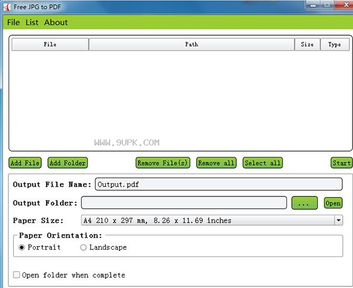The height and width of the screenshot is (288, 353).
Task: Click the Output File Name field
Action: (x=219, y=184)
